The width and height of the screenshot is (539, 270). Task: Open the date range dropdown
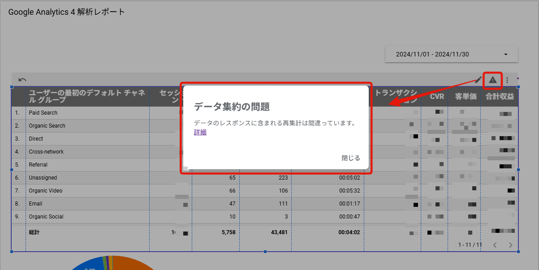pos(452,54)
